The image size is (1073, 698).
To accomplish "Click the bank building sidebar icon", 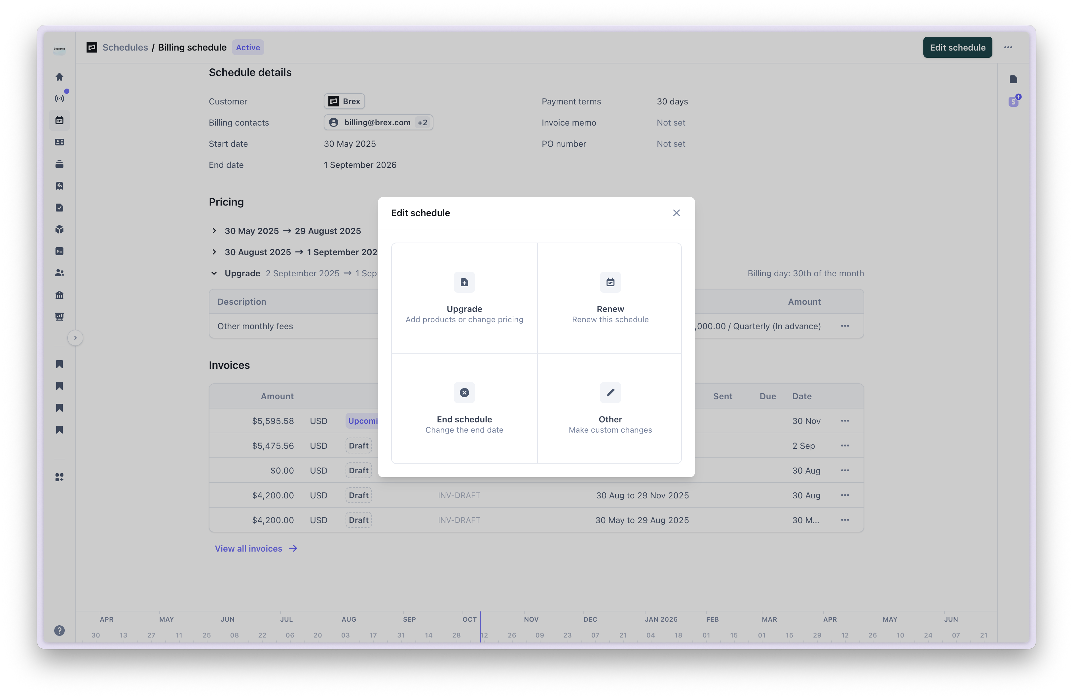I will pyautogui.click(x=59, y=295).
